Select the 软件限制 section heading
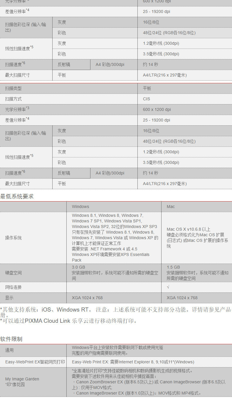Image resolution: width=232 pixels, height=401 pixels. click(11, 339)
